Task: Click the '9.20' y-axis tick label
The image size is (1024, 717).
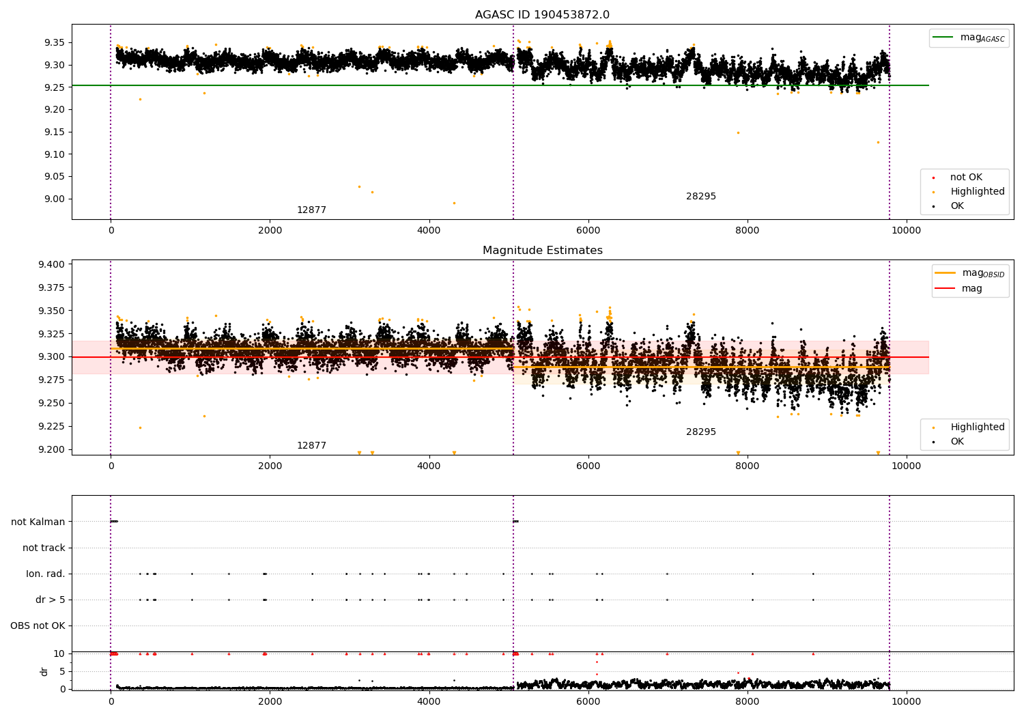Action: (x=55, y=110)
